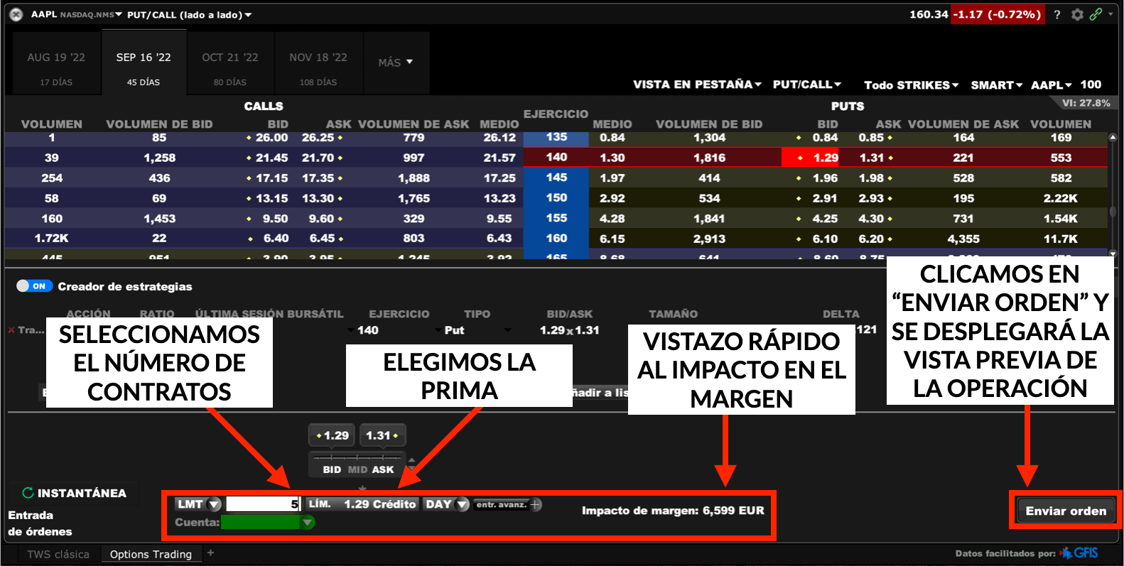Click the EJERCICIO column header
Viewport: 1124px width, 566px height.
coord(556,114)
